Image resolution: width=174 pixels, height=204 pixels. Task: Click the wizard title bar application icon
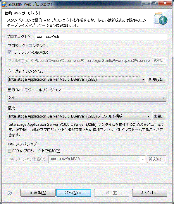pos(4,4)
